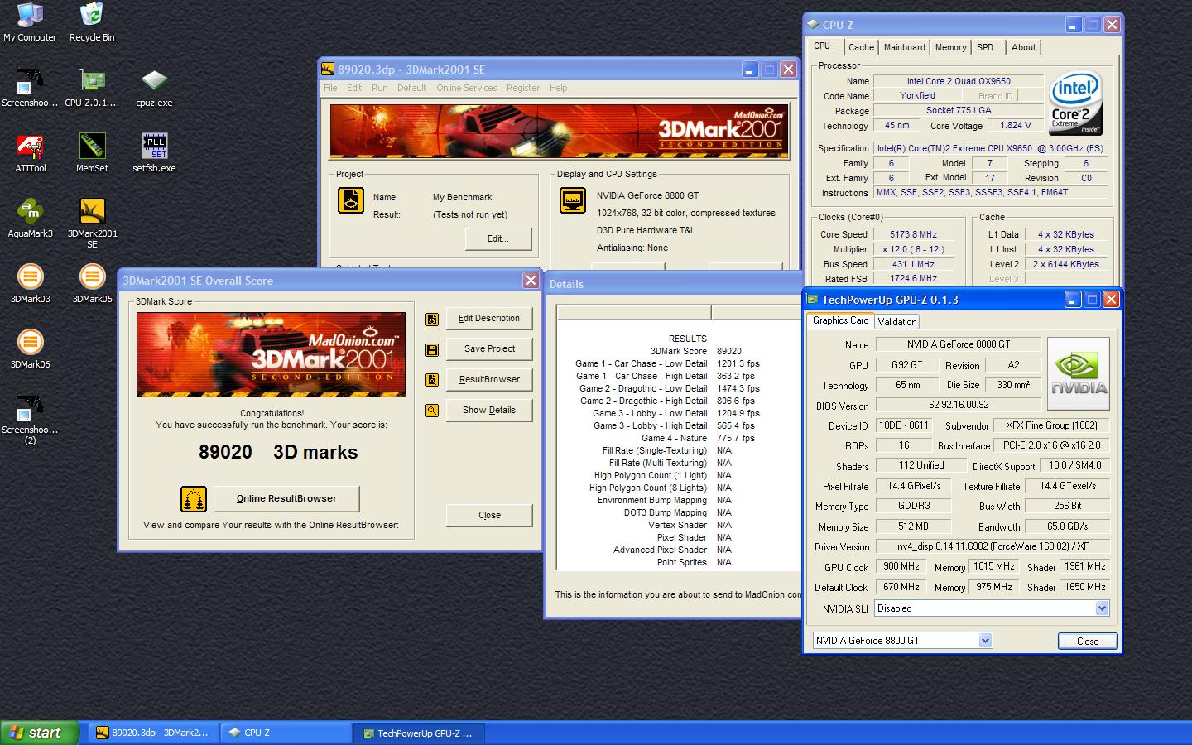Click the Online ResultBrowser yellow icon

pos(194,499)
